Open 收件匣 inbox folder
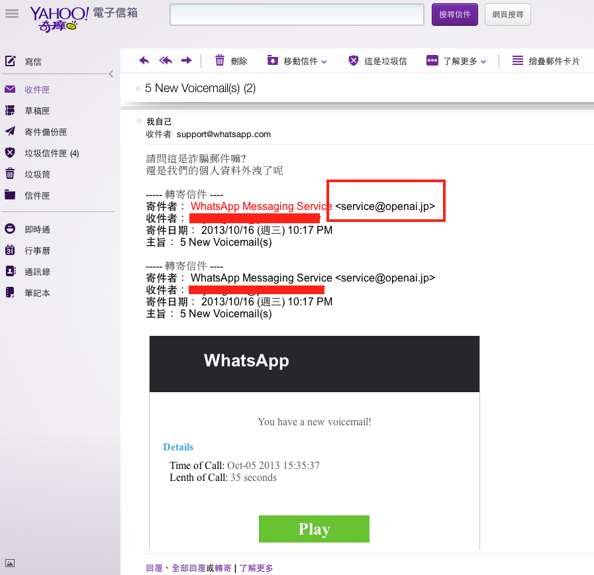The image size is (594, 575). pos(37,90)
